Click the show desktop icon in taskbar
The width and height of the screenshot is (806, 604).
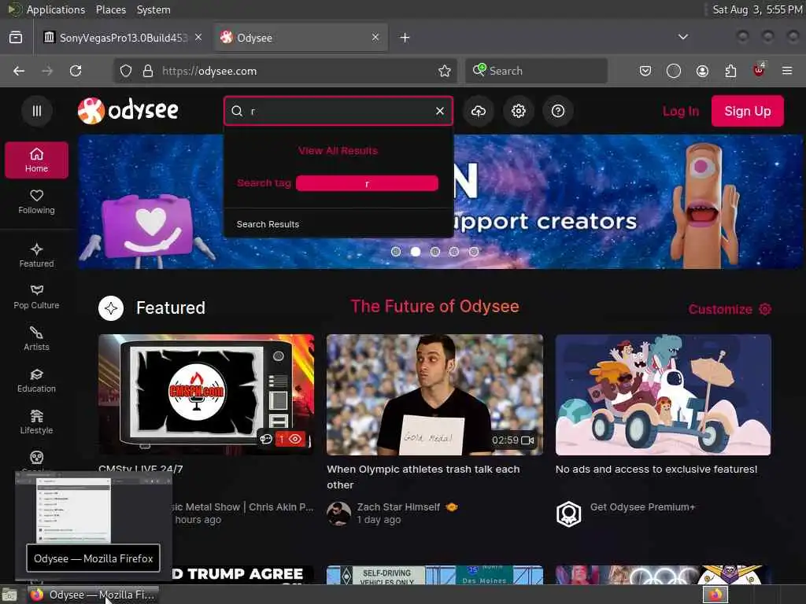(9, 595)
